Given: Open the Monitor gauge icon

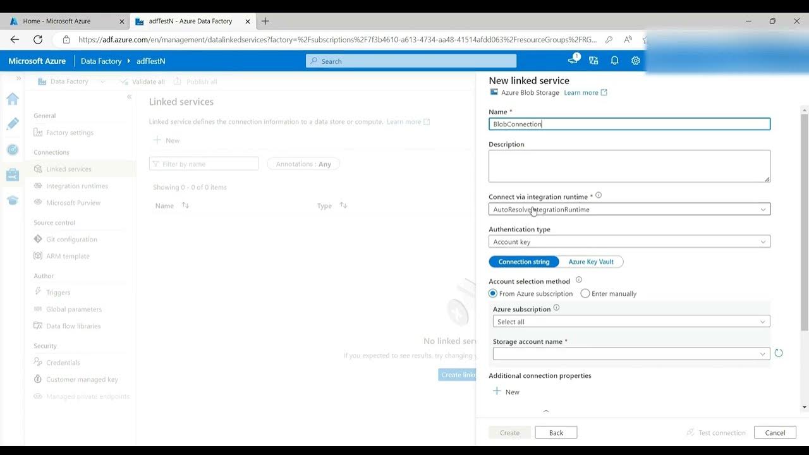Looking at the screenshot, I should pyautogui.click(x=13, y=150).
